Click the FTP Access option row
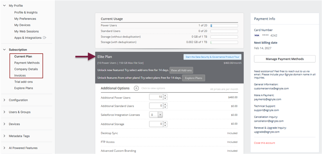Image resolution: width=322 pixels, height=154 pixels. point(169,142)
